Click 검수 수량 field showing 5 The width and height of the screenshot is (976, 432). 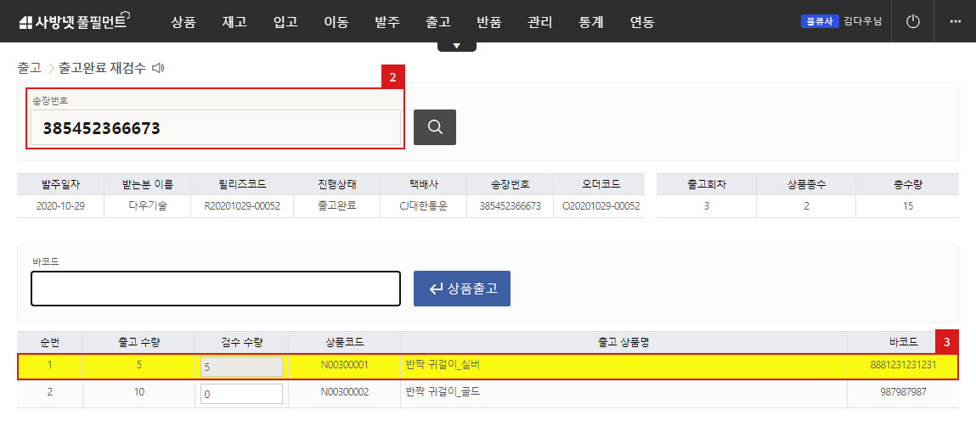click(241, 367)
